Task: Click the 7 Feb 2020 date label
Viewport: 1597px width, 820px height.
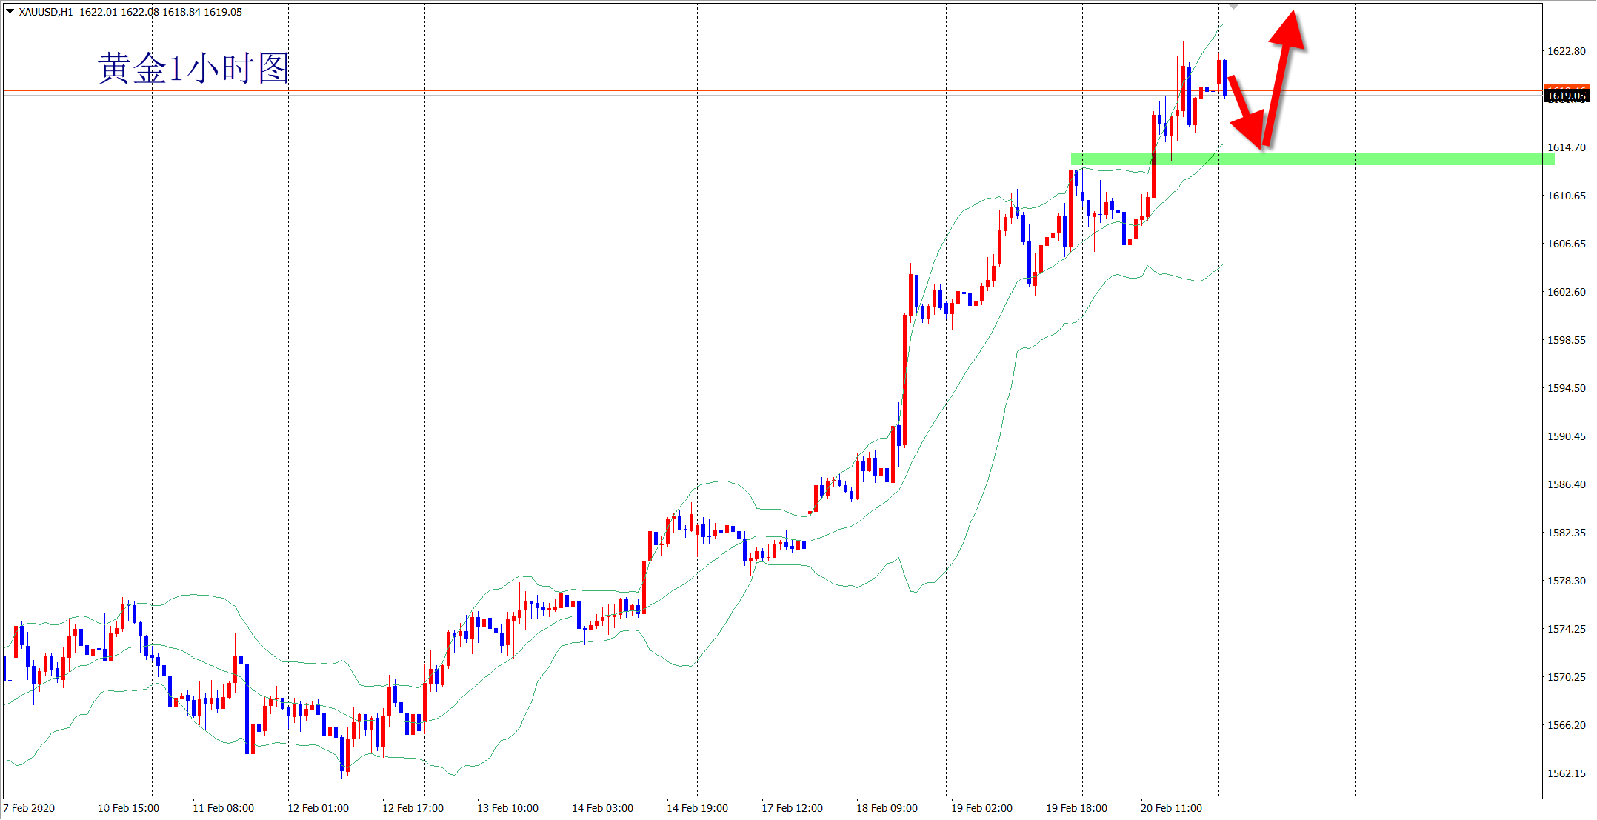Action: coord(30,808)
